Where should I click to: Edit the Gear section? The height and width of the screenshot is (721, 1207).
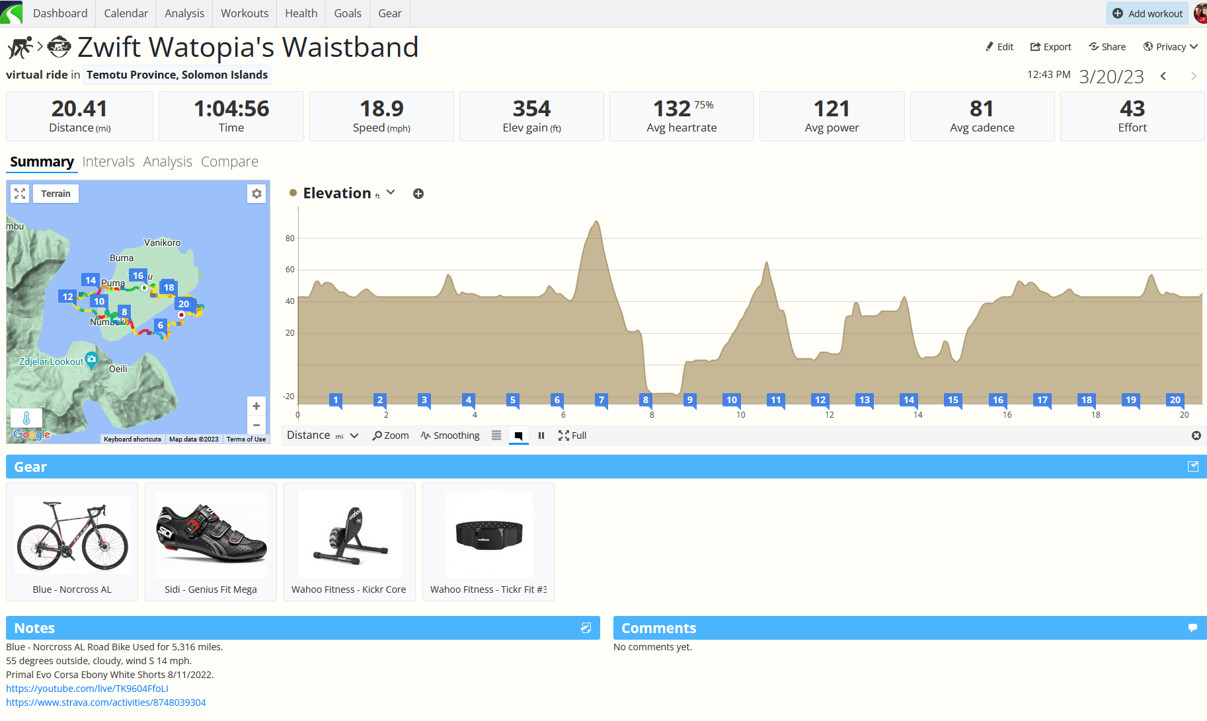[1193, 467]
